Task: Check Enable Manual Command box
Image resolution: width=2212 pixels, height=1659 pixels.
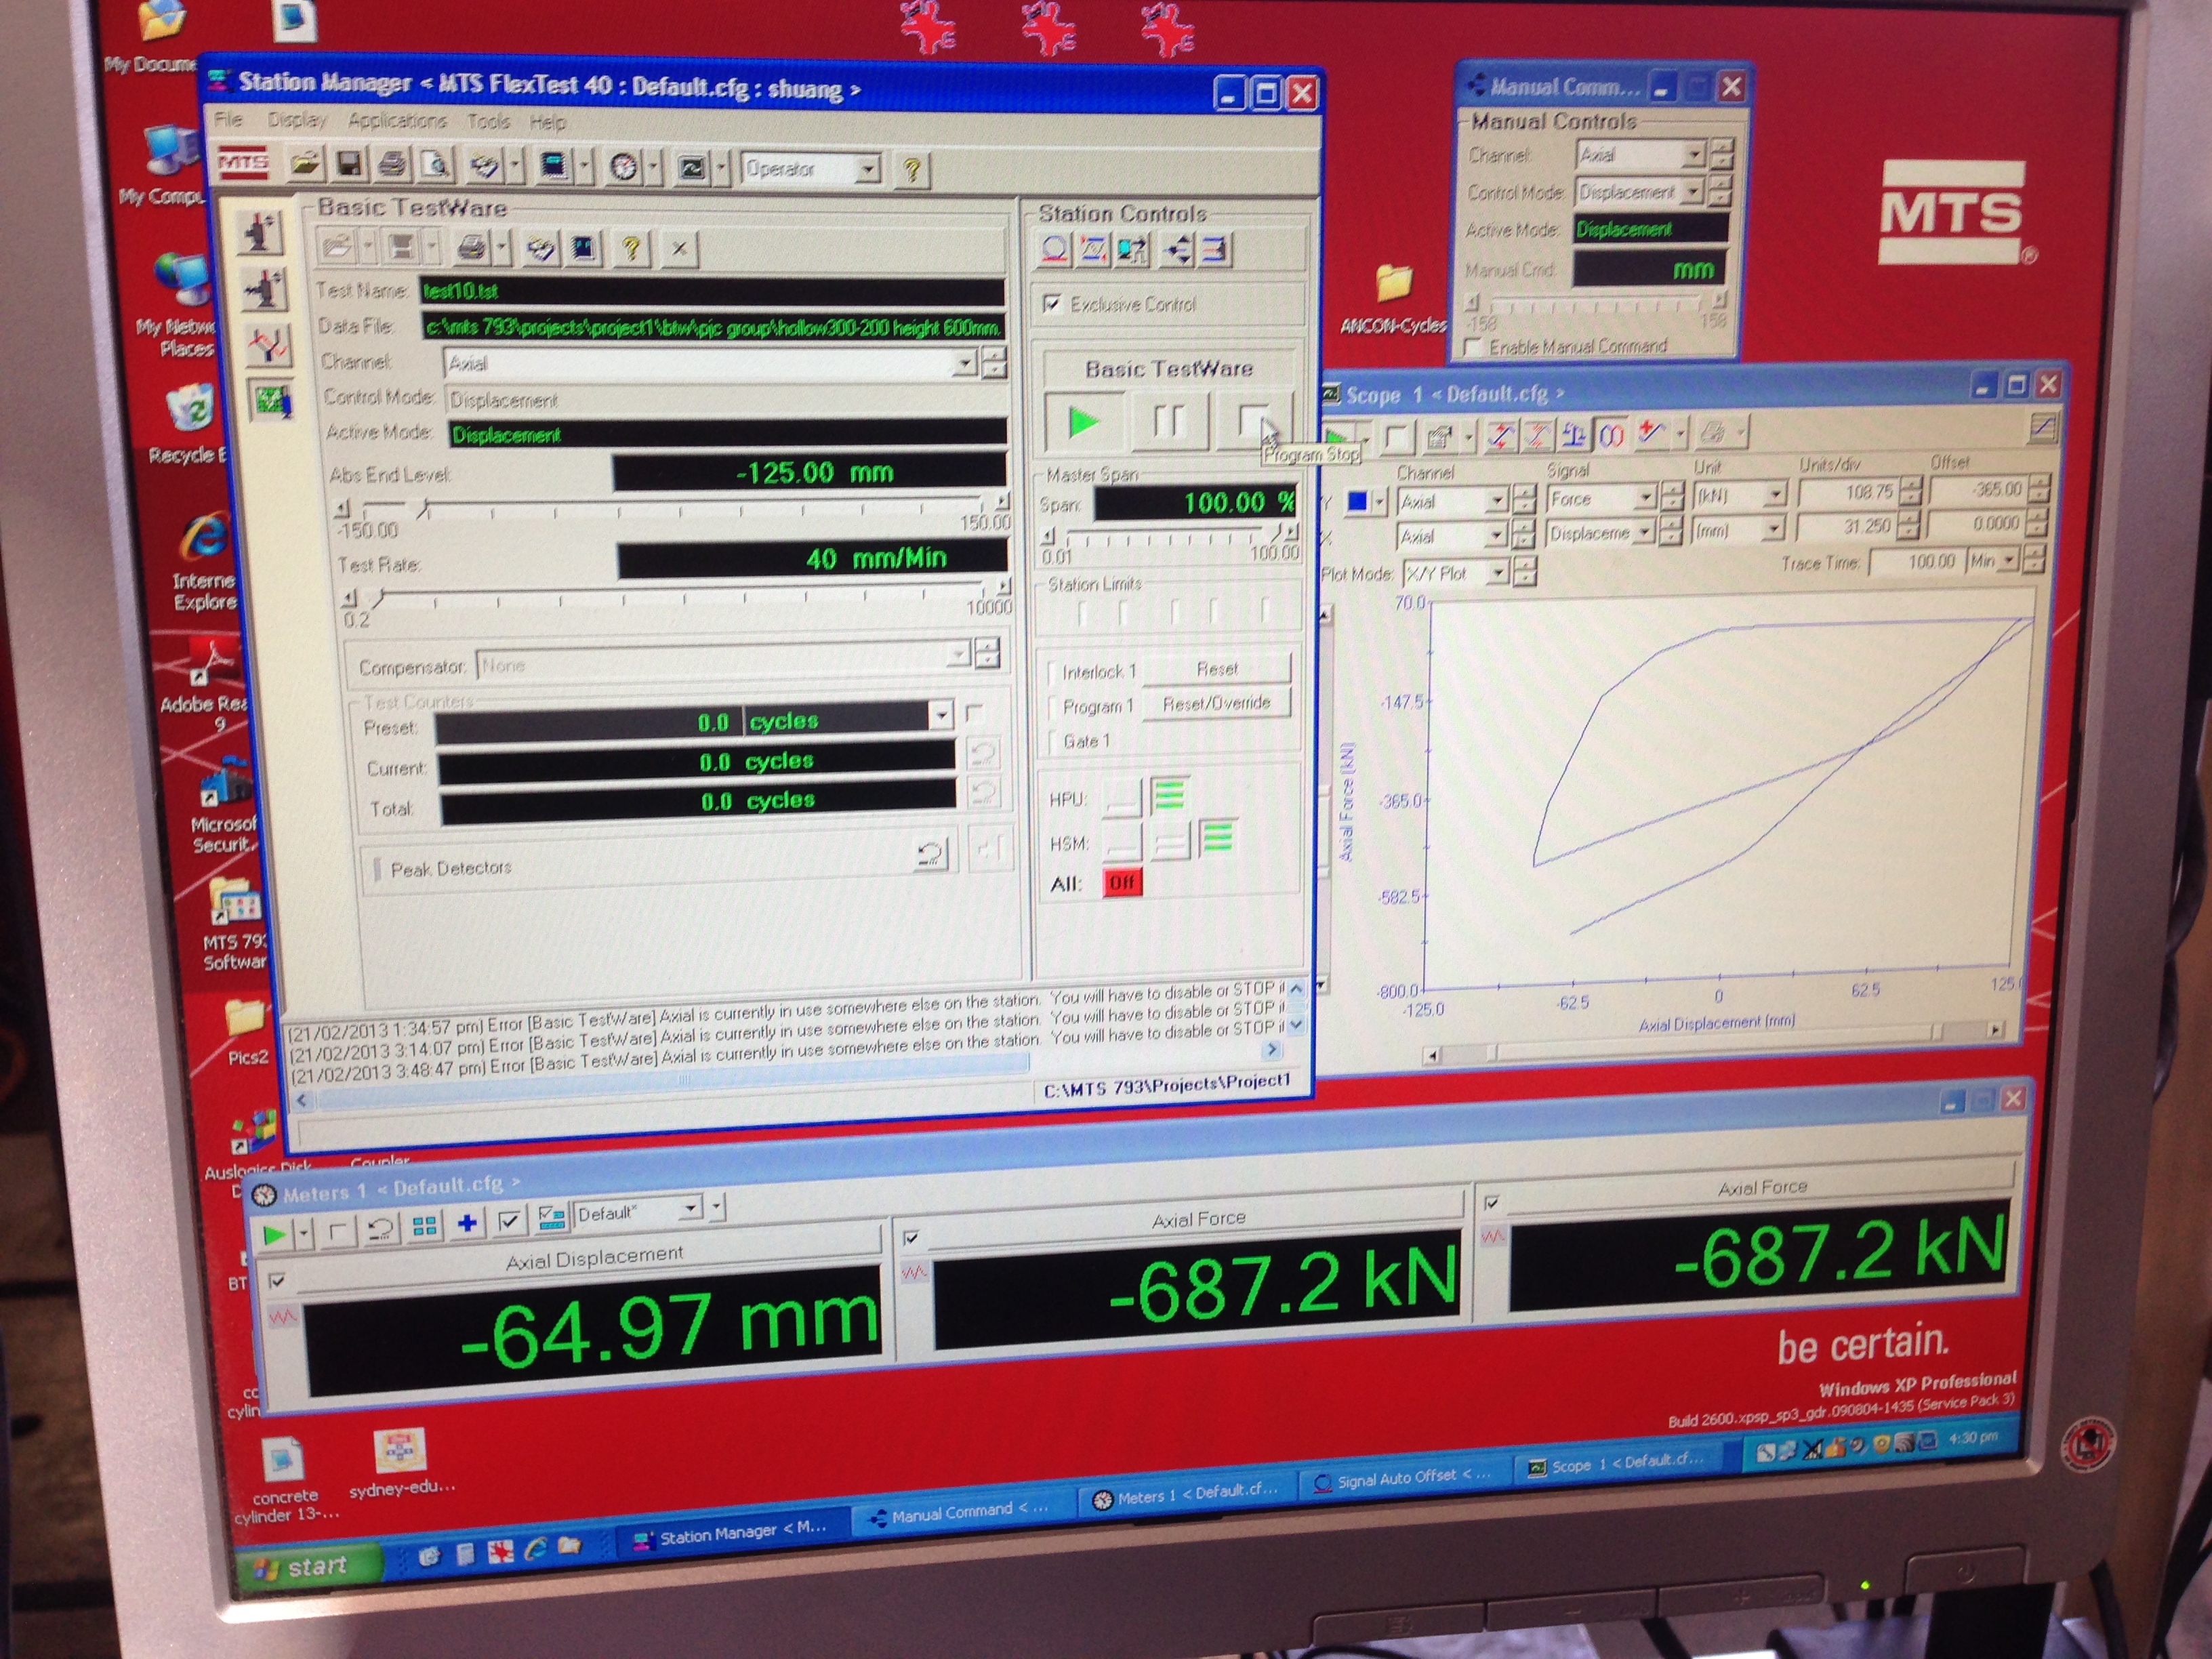Action: click(x=1472, y=347)
